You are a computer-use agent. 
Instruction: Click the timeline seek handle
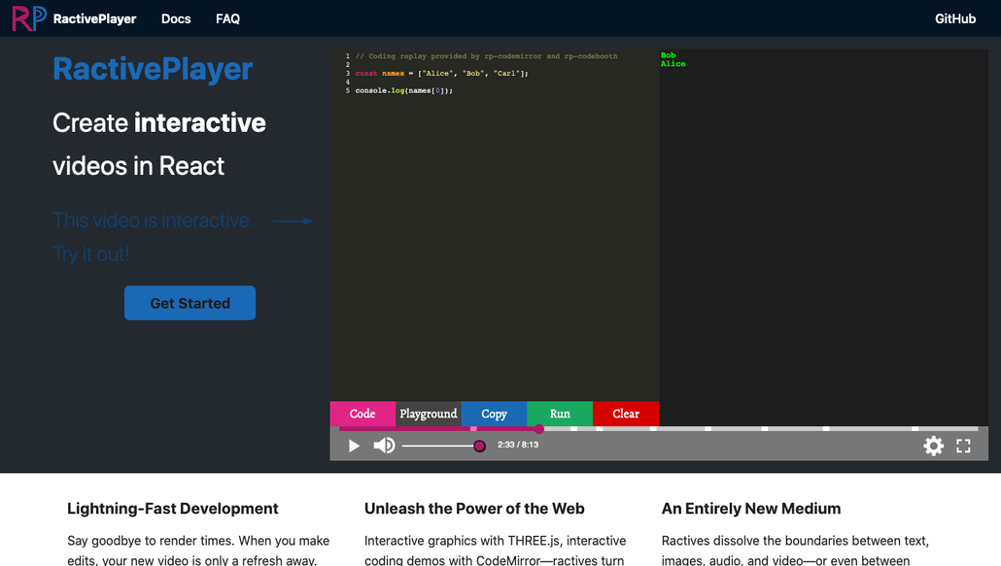[x=538, y=428]
